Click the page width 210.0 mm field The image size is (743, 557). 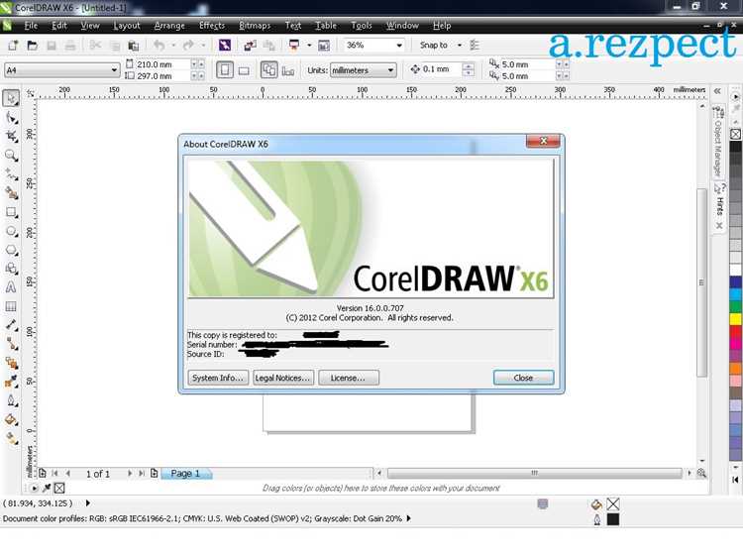coord(163,64)
